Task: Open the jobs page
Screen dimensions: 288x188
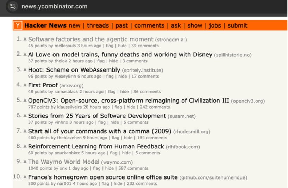Action: pos(215,25)
